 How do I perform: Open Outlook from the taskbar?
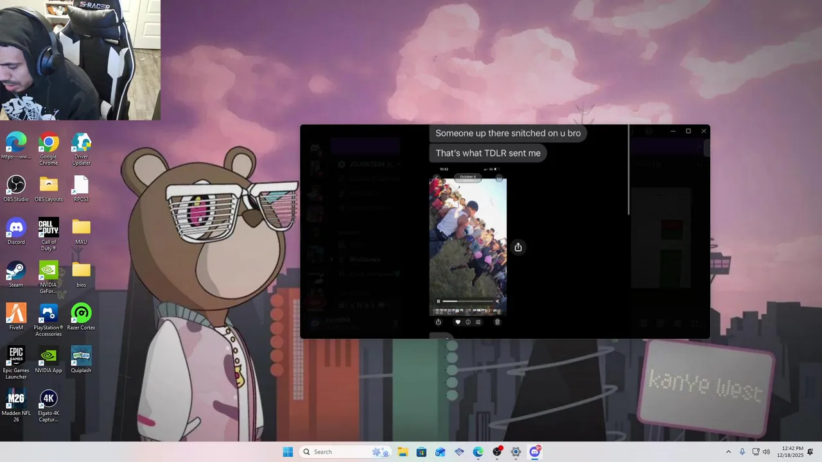440,452
